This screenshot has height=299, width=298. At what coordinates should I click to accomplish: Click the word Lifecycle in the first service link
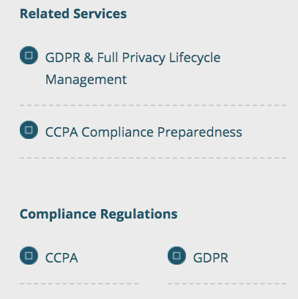[x=195, y=58]
